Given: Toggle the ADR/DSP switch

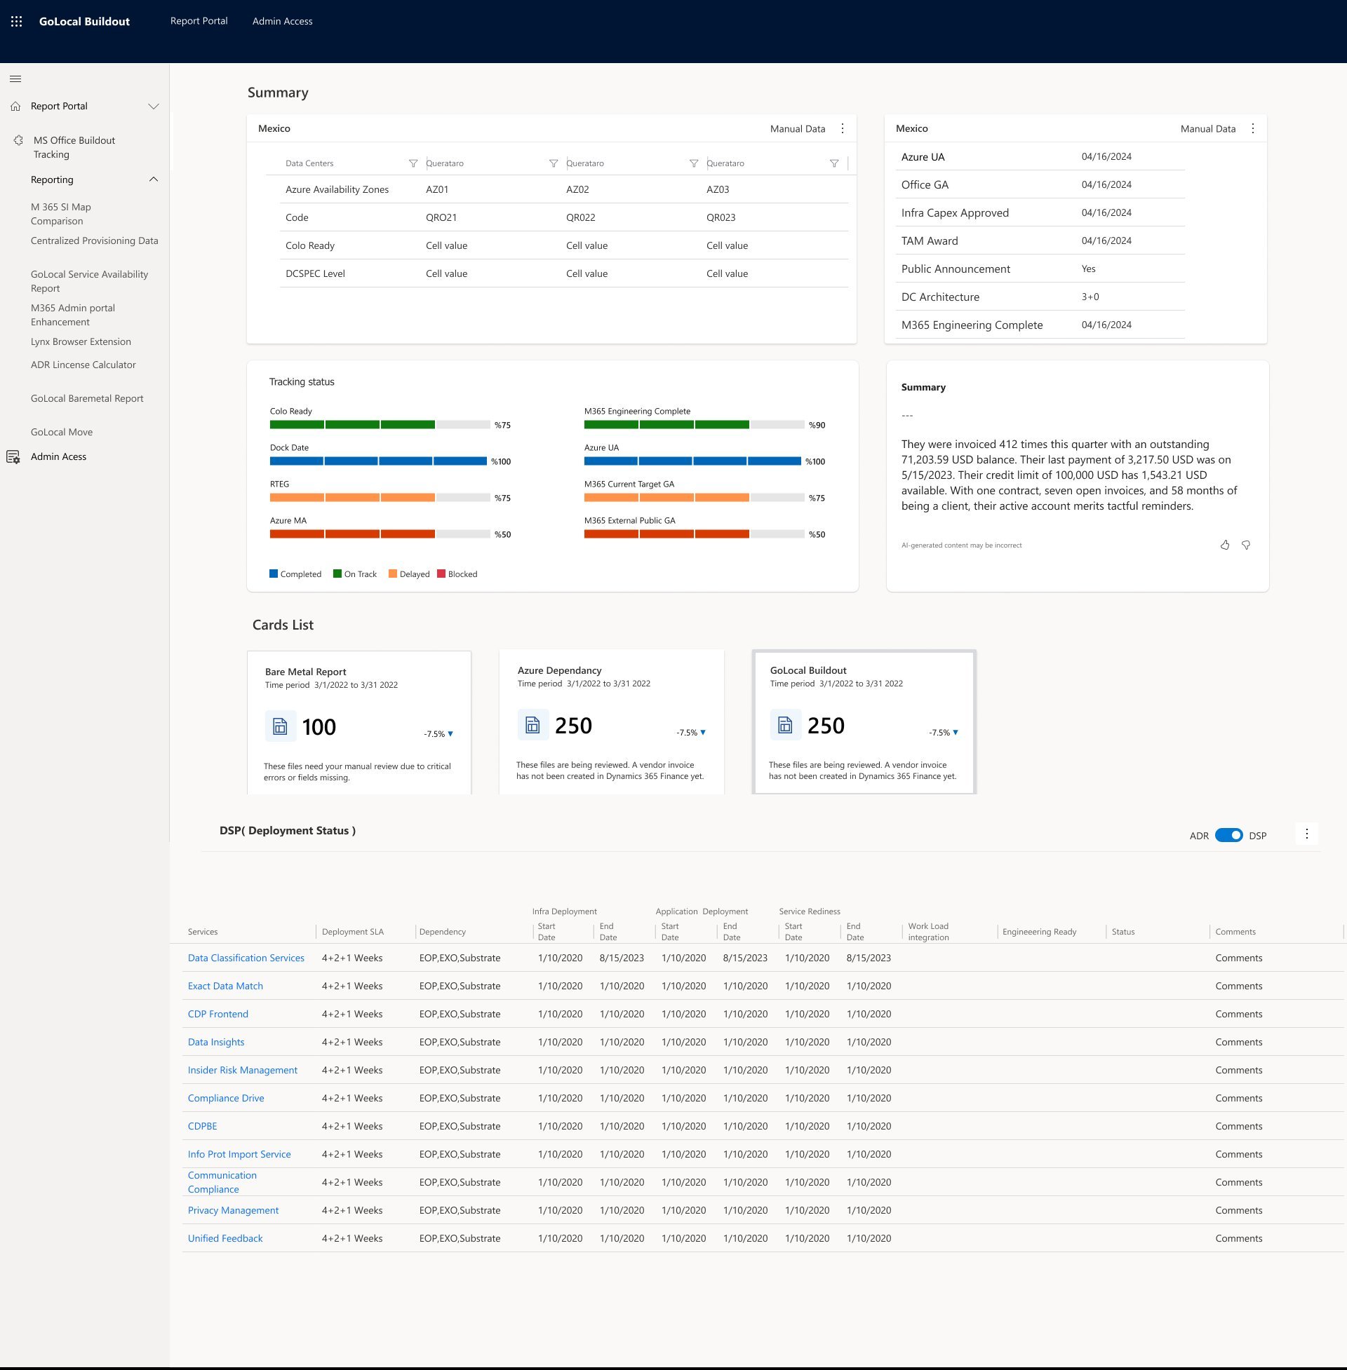Looking at the screenshot, I should pos(1229,835).
